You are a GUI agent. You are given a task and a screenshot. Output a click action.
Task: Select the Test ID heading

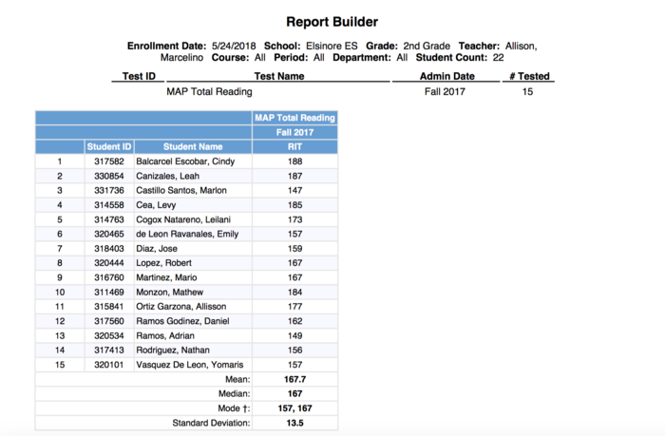coord(139,76)
